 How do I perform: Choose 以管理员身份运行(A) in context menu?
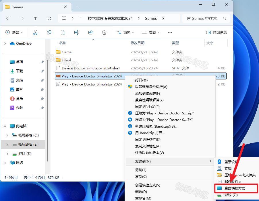[171, 87]
